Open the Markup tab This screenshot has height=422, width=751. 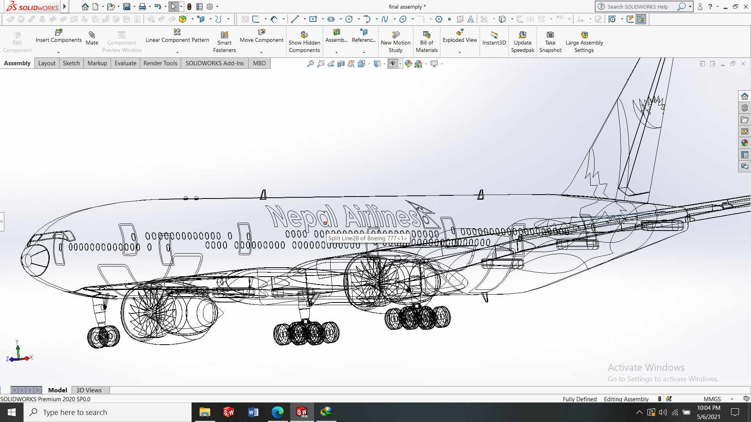click(97, 63)
